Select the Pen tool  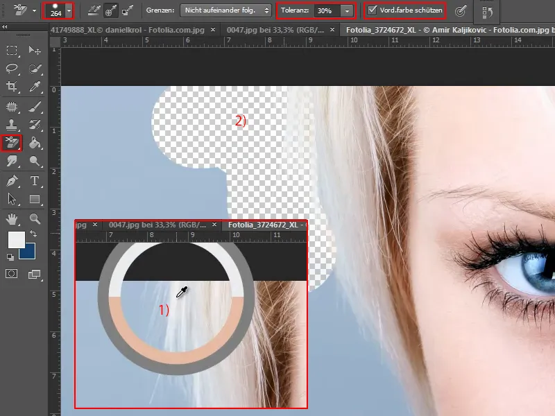pos(12,181)
